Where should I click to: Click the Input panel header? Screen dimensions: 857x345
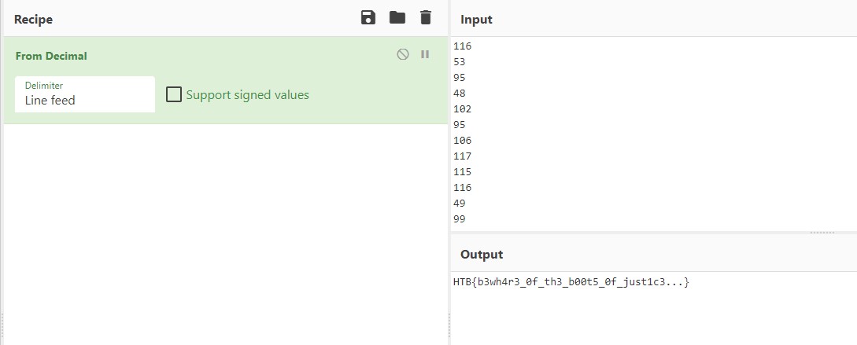click(476, 19)
